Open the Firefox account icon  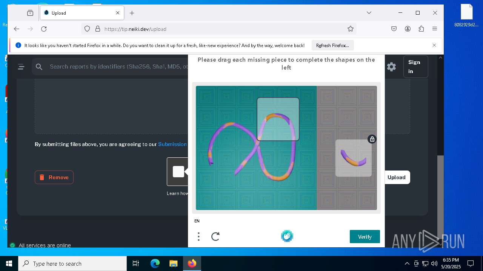coord(408,29)
